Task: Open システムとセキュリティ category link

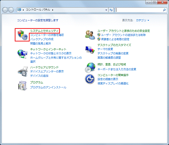Action: [x=44, y=31]
